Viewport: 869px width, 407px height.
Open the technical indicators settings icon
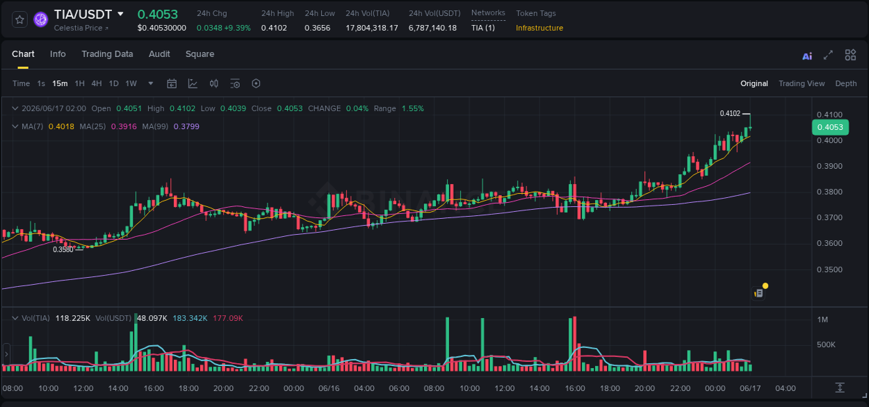(x=235, y=83)
